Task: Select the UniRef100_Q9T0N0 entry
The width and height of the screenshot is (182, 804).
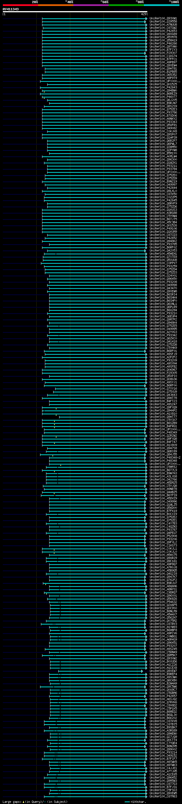Action: tap(163, 46)
